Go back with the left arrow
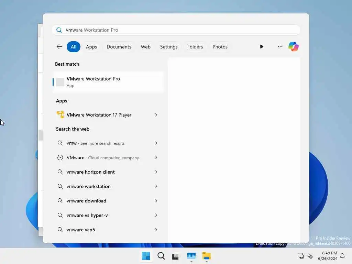352x264 pixels. (59, 47)
